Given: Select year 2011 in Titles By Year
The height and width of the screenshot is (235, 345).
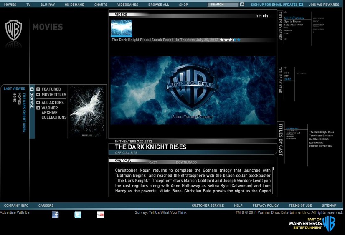Looking at the screenshot, I should click(x=287, y=76).
